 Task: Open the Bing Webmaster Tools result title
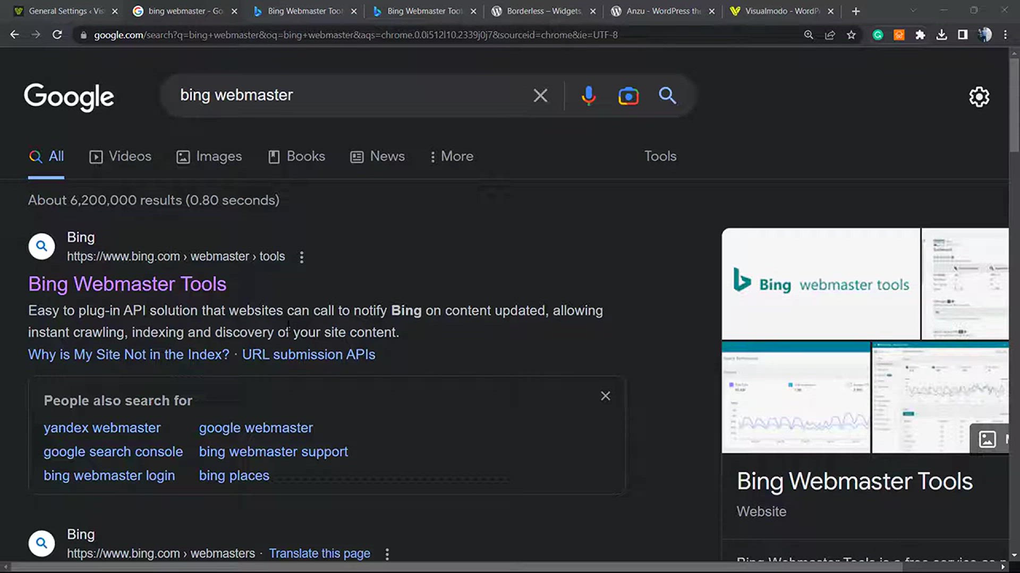(127, 284)
